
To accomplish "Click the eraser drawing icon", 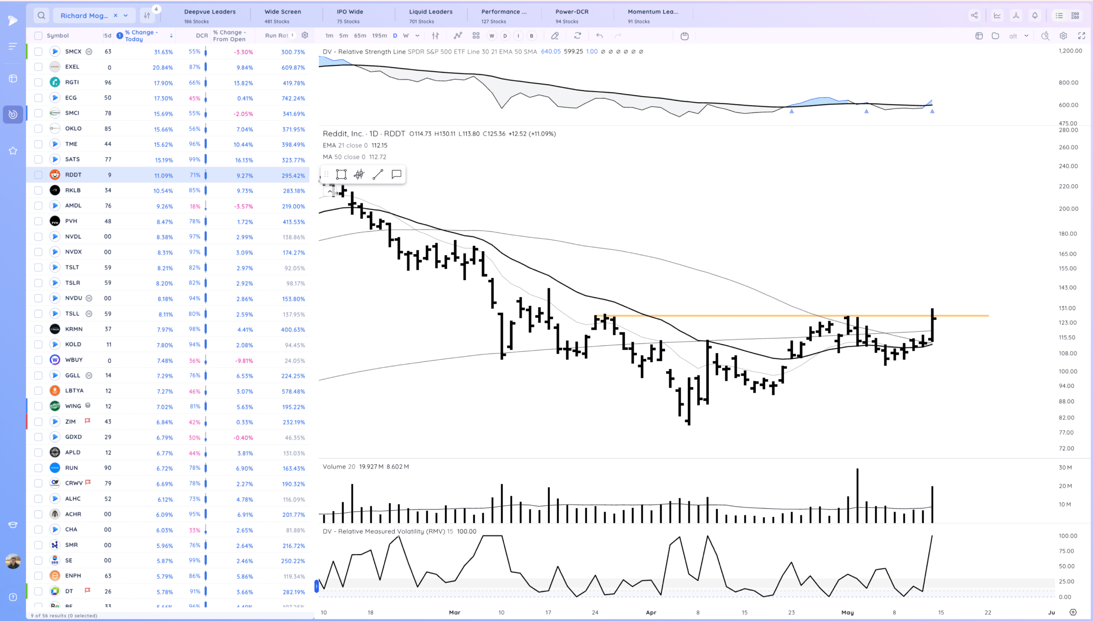I will coord(555,36).
